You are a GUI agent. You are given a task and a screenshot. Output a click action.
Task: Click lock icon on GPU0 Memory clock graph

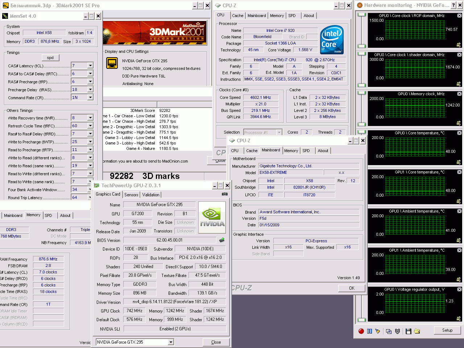(459, 123)
